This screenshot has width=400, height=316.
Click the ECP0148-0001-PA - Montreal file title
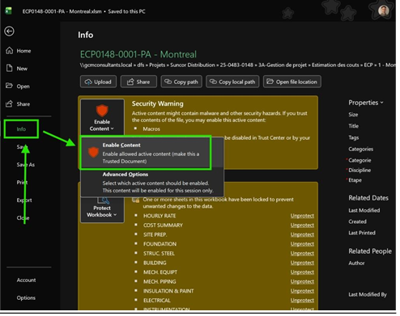pos(139,55)
